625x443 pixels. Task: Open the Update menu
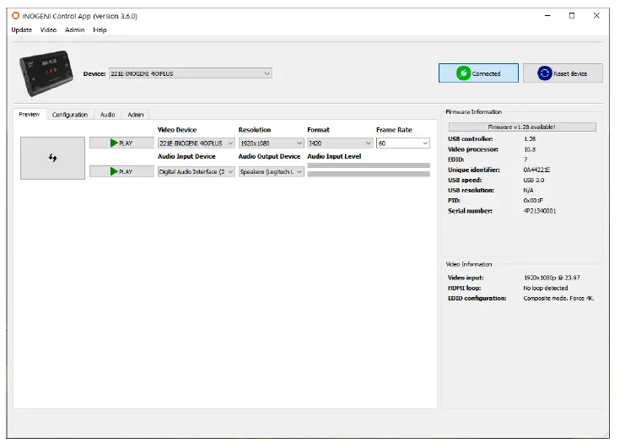22,30
